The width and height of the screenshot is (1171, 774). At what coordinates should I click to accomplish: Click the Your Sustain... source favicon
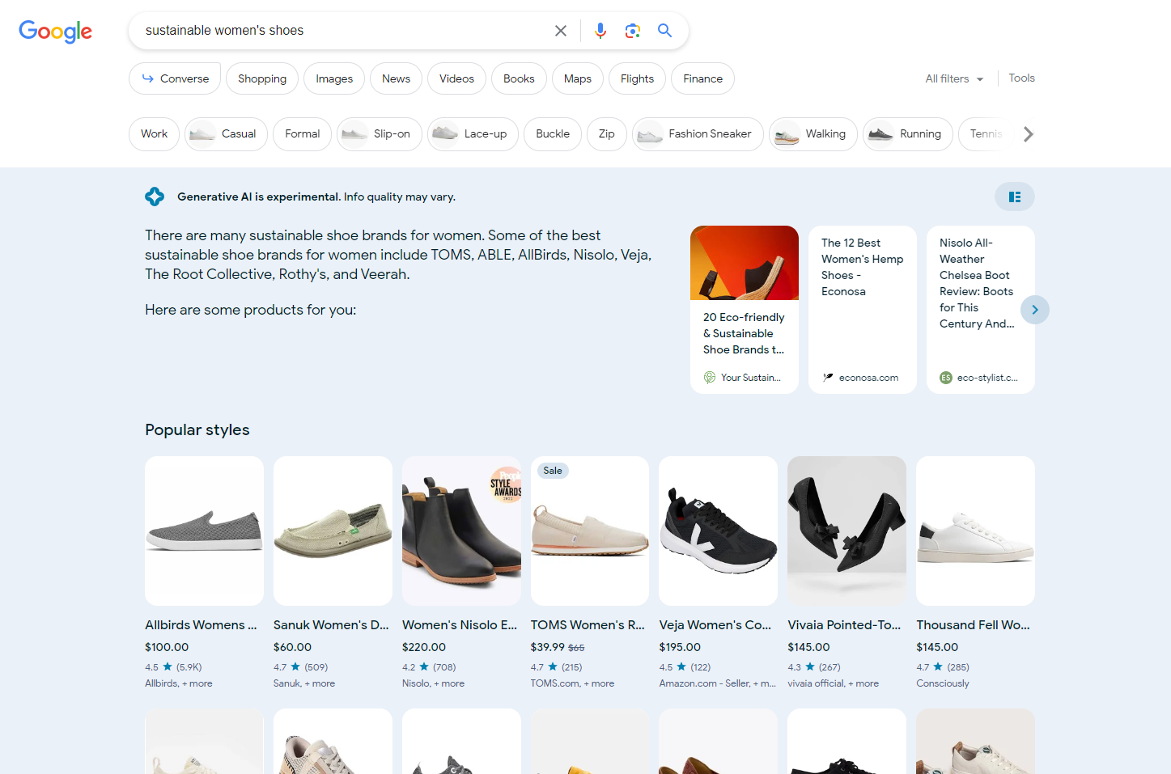(710, 378)
